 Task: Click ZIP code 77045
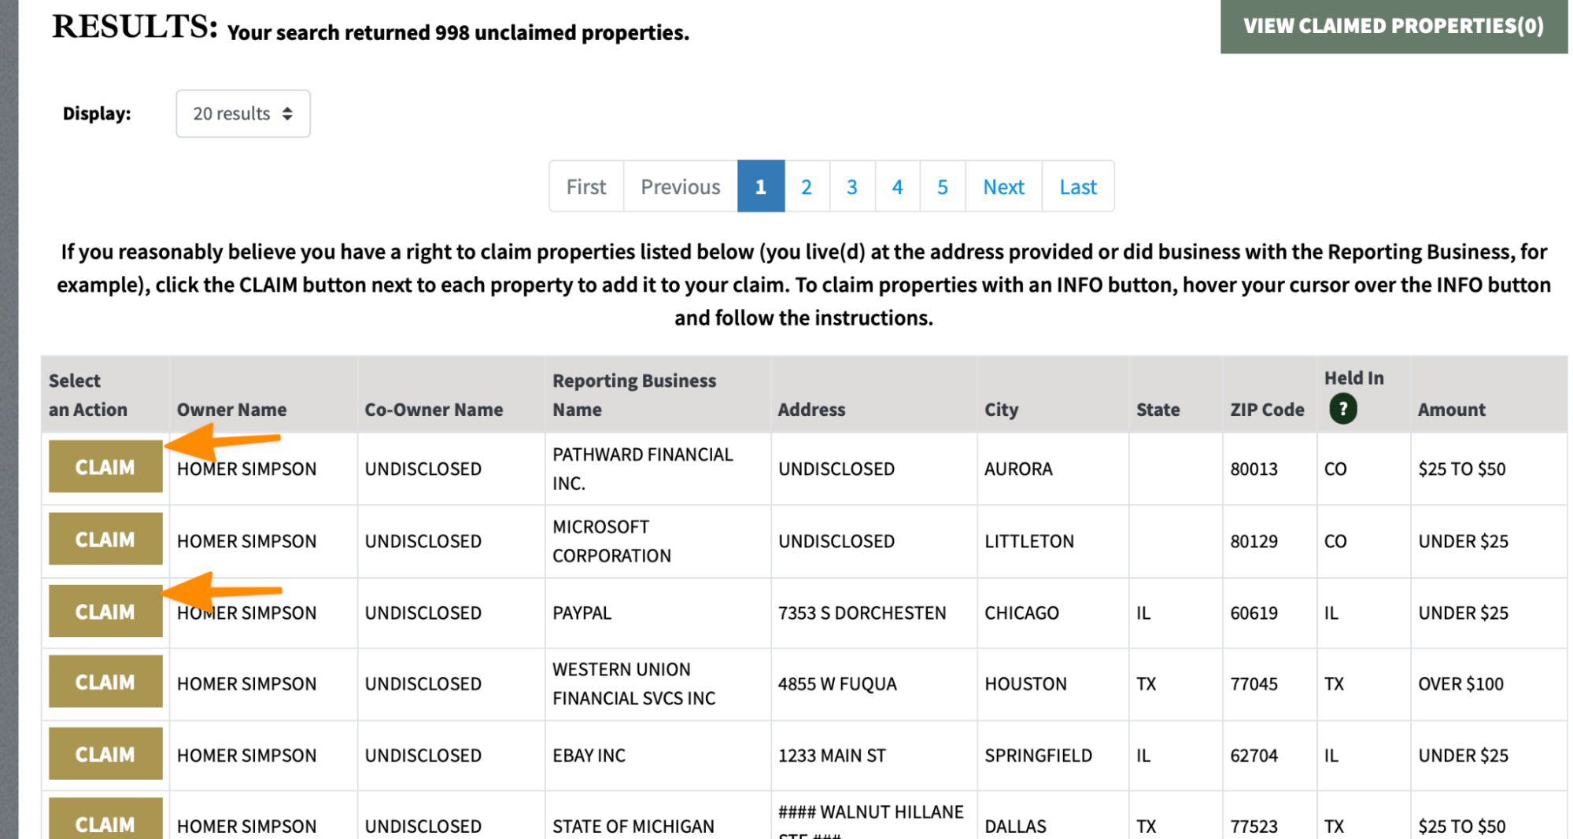point(1254,684)
